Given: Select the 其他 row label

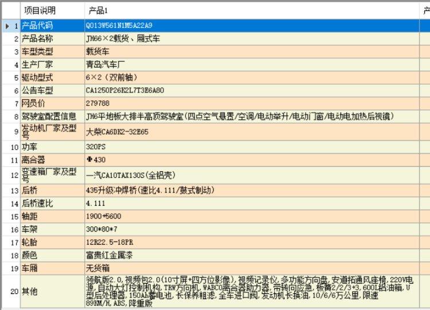Looking at the screenshot, I should [x=52, y=291].
